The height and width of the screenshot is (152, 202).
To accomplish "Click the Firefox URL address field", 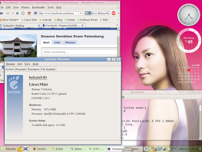I will (x=56, y=13).
